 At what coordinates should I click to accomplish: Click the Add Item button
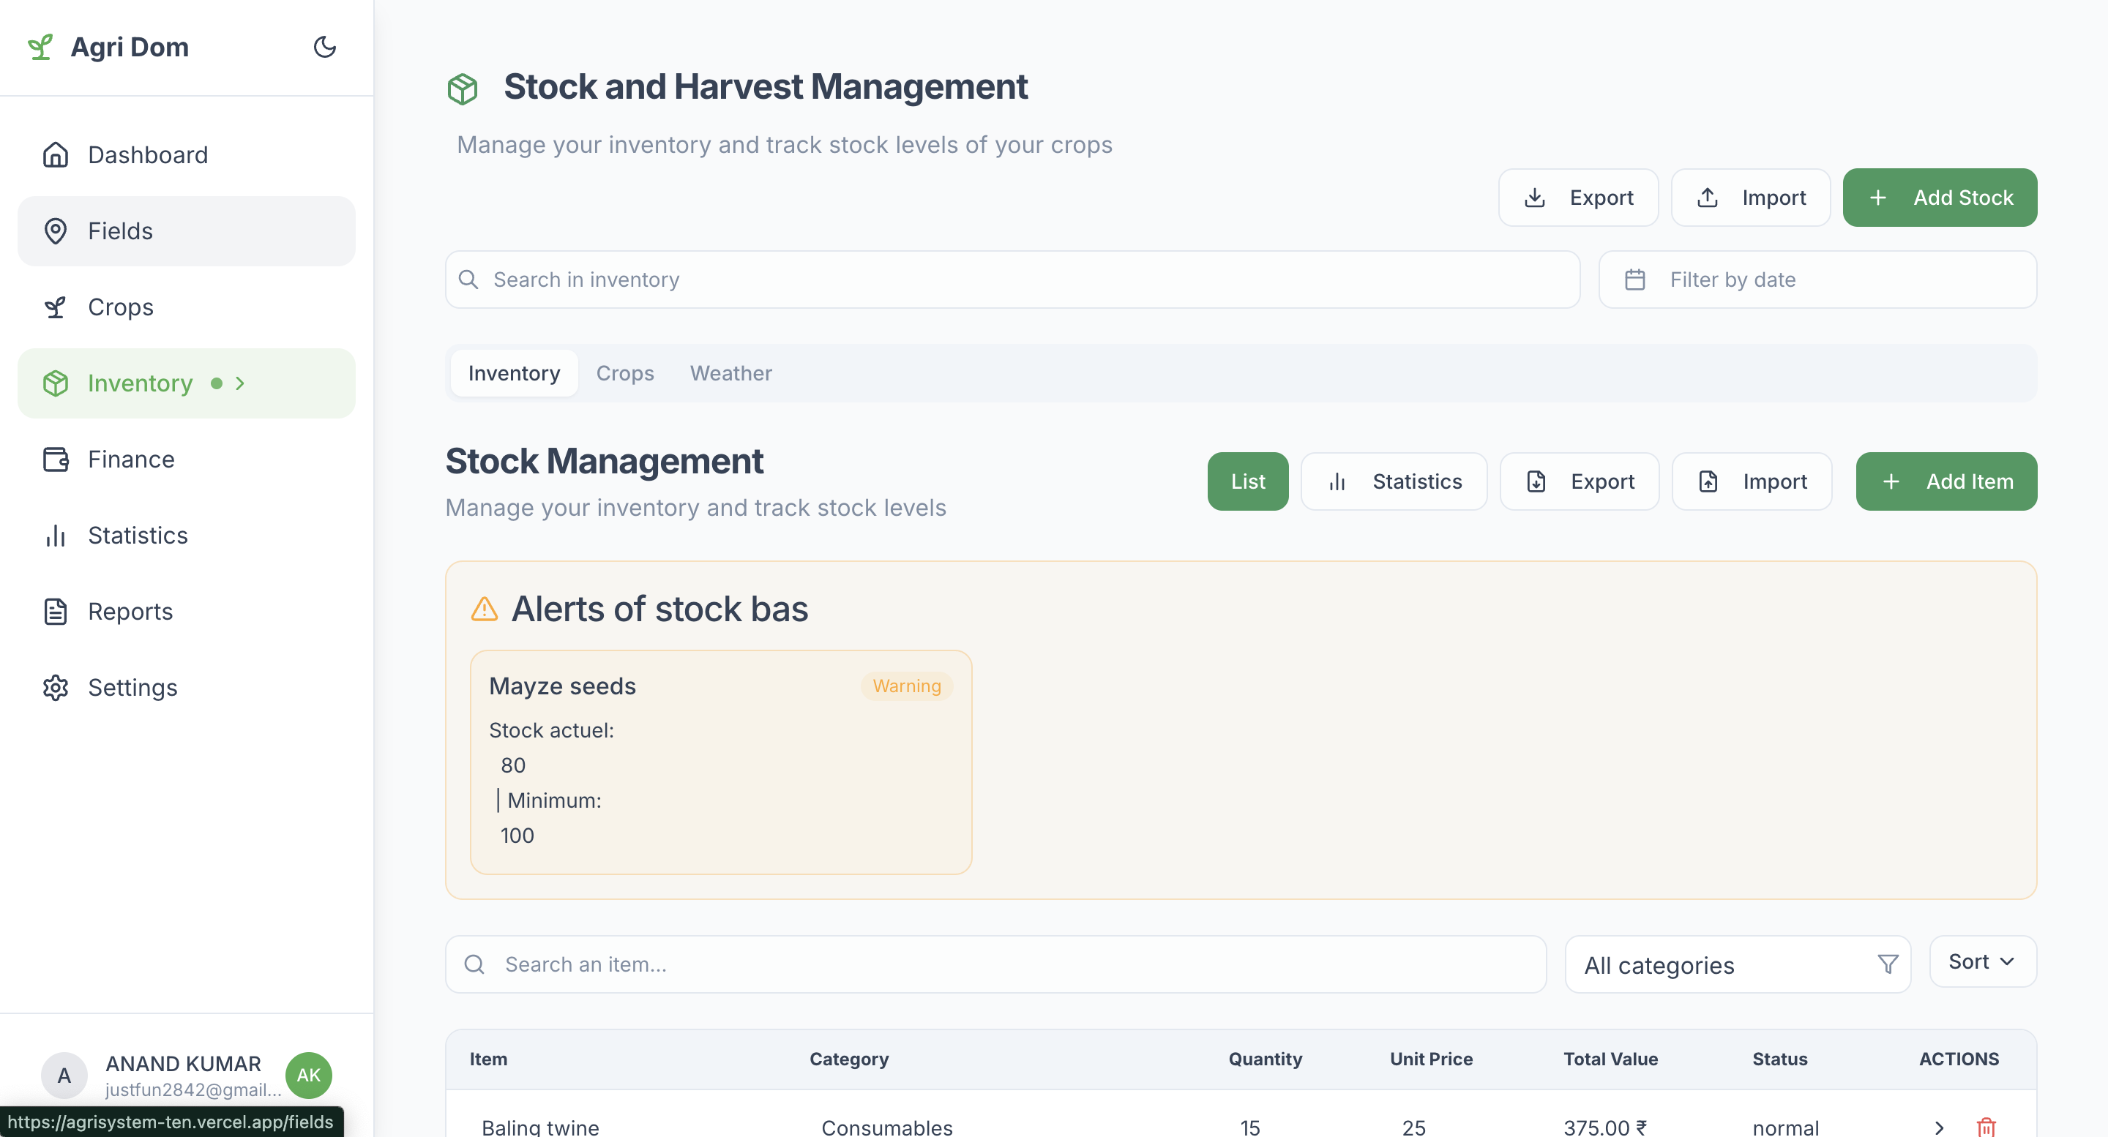(x=1946, y=481)
